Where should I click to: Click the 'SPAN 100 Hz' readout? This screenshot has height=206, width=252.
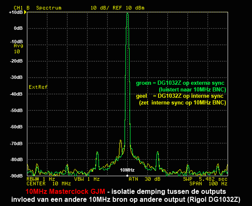pyautogui.click(x=208, y=183)
